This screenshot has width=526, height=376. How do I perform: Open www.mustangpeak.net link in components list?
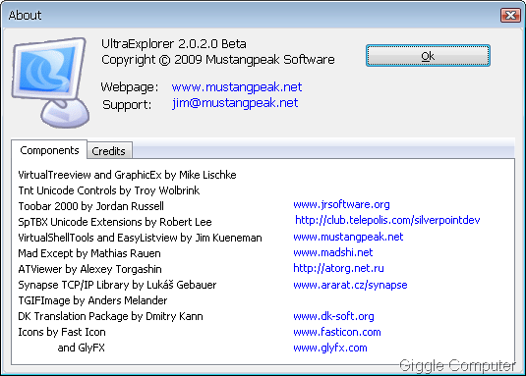[348, 237]
